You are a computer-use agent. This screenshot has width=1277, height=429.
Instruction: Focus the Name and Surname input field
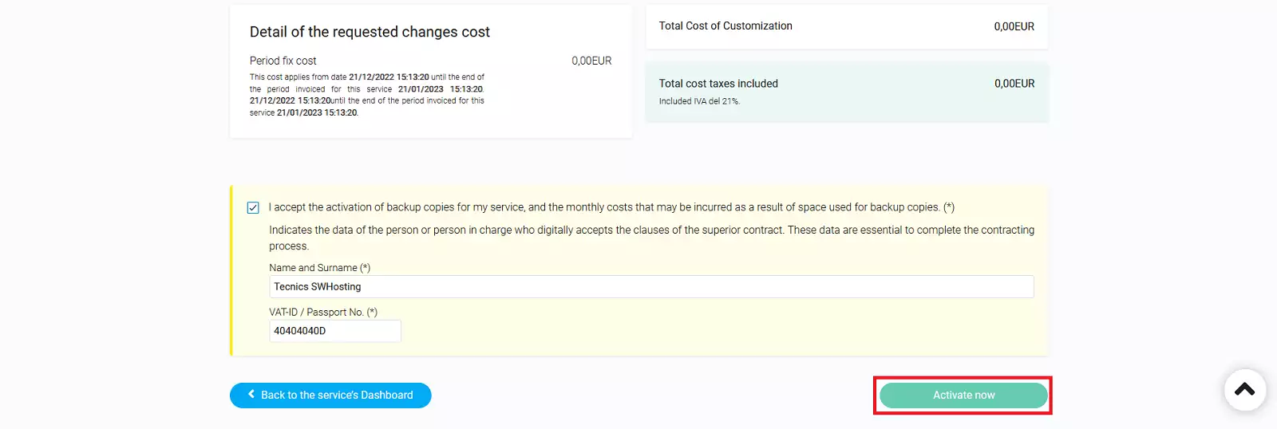[650, 287]
